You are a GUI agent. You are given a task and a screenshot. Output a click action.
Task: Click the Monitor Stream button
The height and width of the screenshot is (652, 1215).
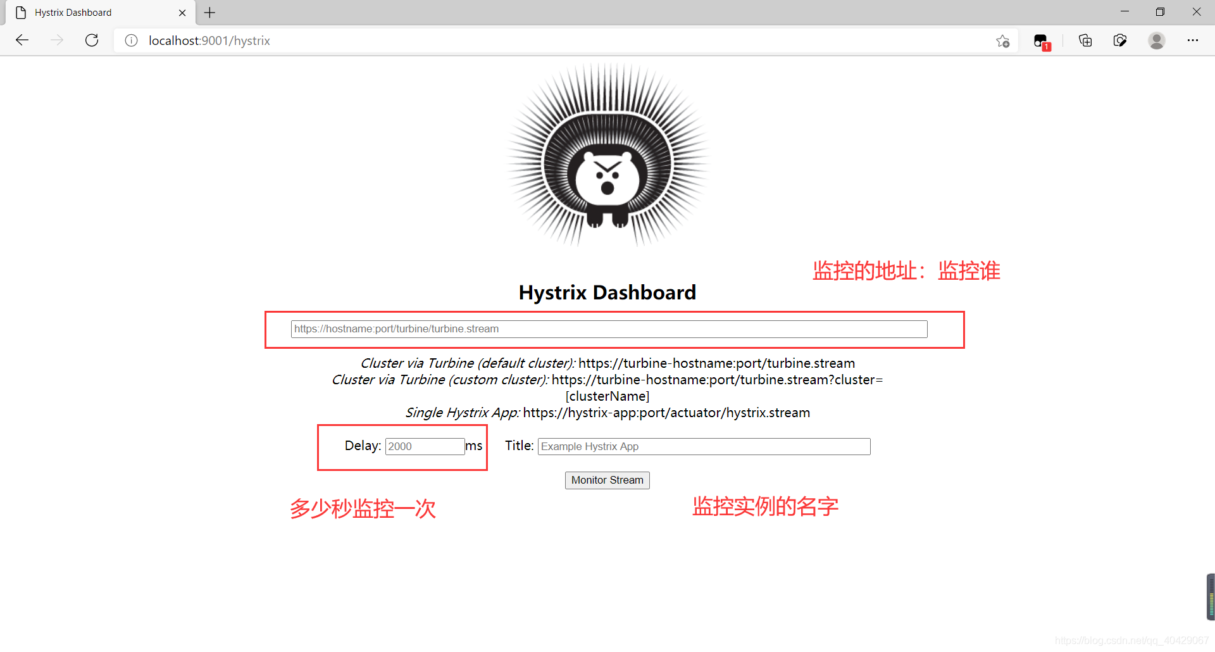607,480
